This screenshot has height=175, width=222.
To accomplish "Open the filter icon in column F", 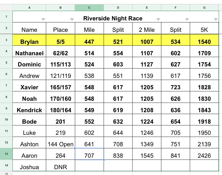I will (x=187, y=20).
